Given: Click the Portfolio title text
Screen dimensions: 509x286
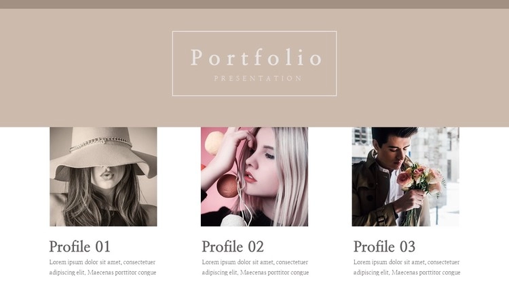Looking at the screenshot, I should (255, 58).
